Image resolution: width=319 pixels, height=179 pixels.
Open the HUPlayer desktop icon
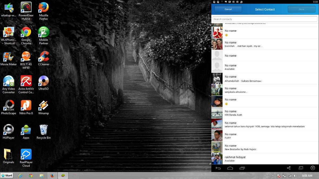click(9, 132)
